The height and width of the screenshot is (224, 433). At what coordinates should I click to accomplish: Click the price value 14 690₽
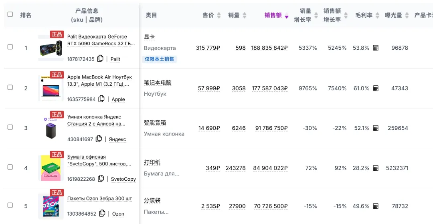[x=209, y=128]
